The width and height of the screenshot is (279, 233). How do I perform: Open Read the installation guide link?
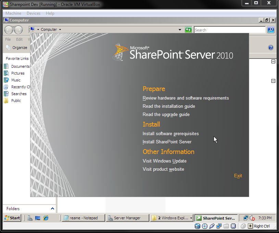click(x=169, y=106)
